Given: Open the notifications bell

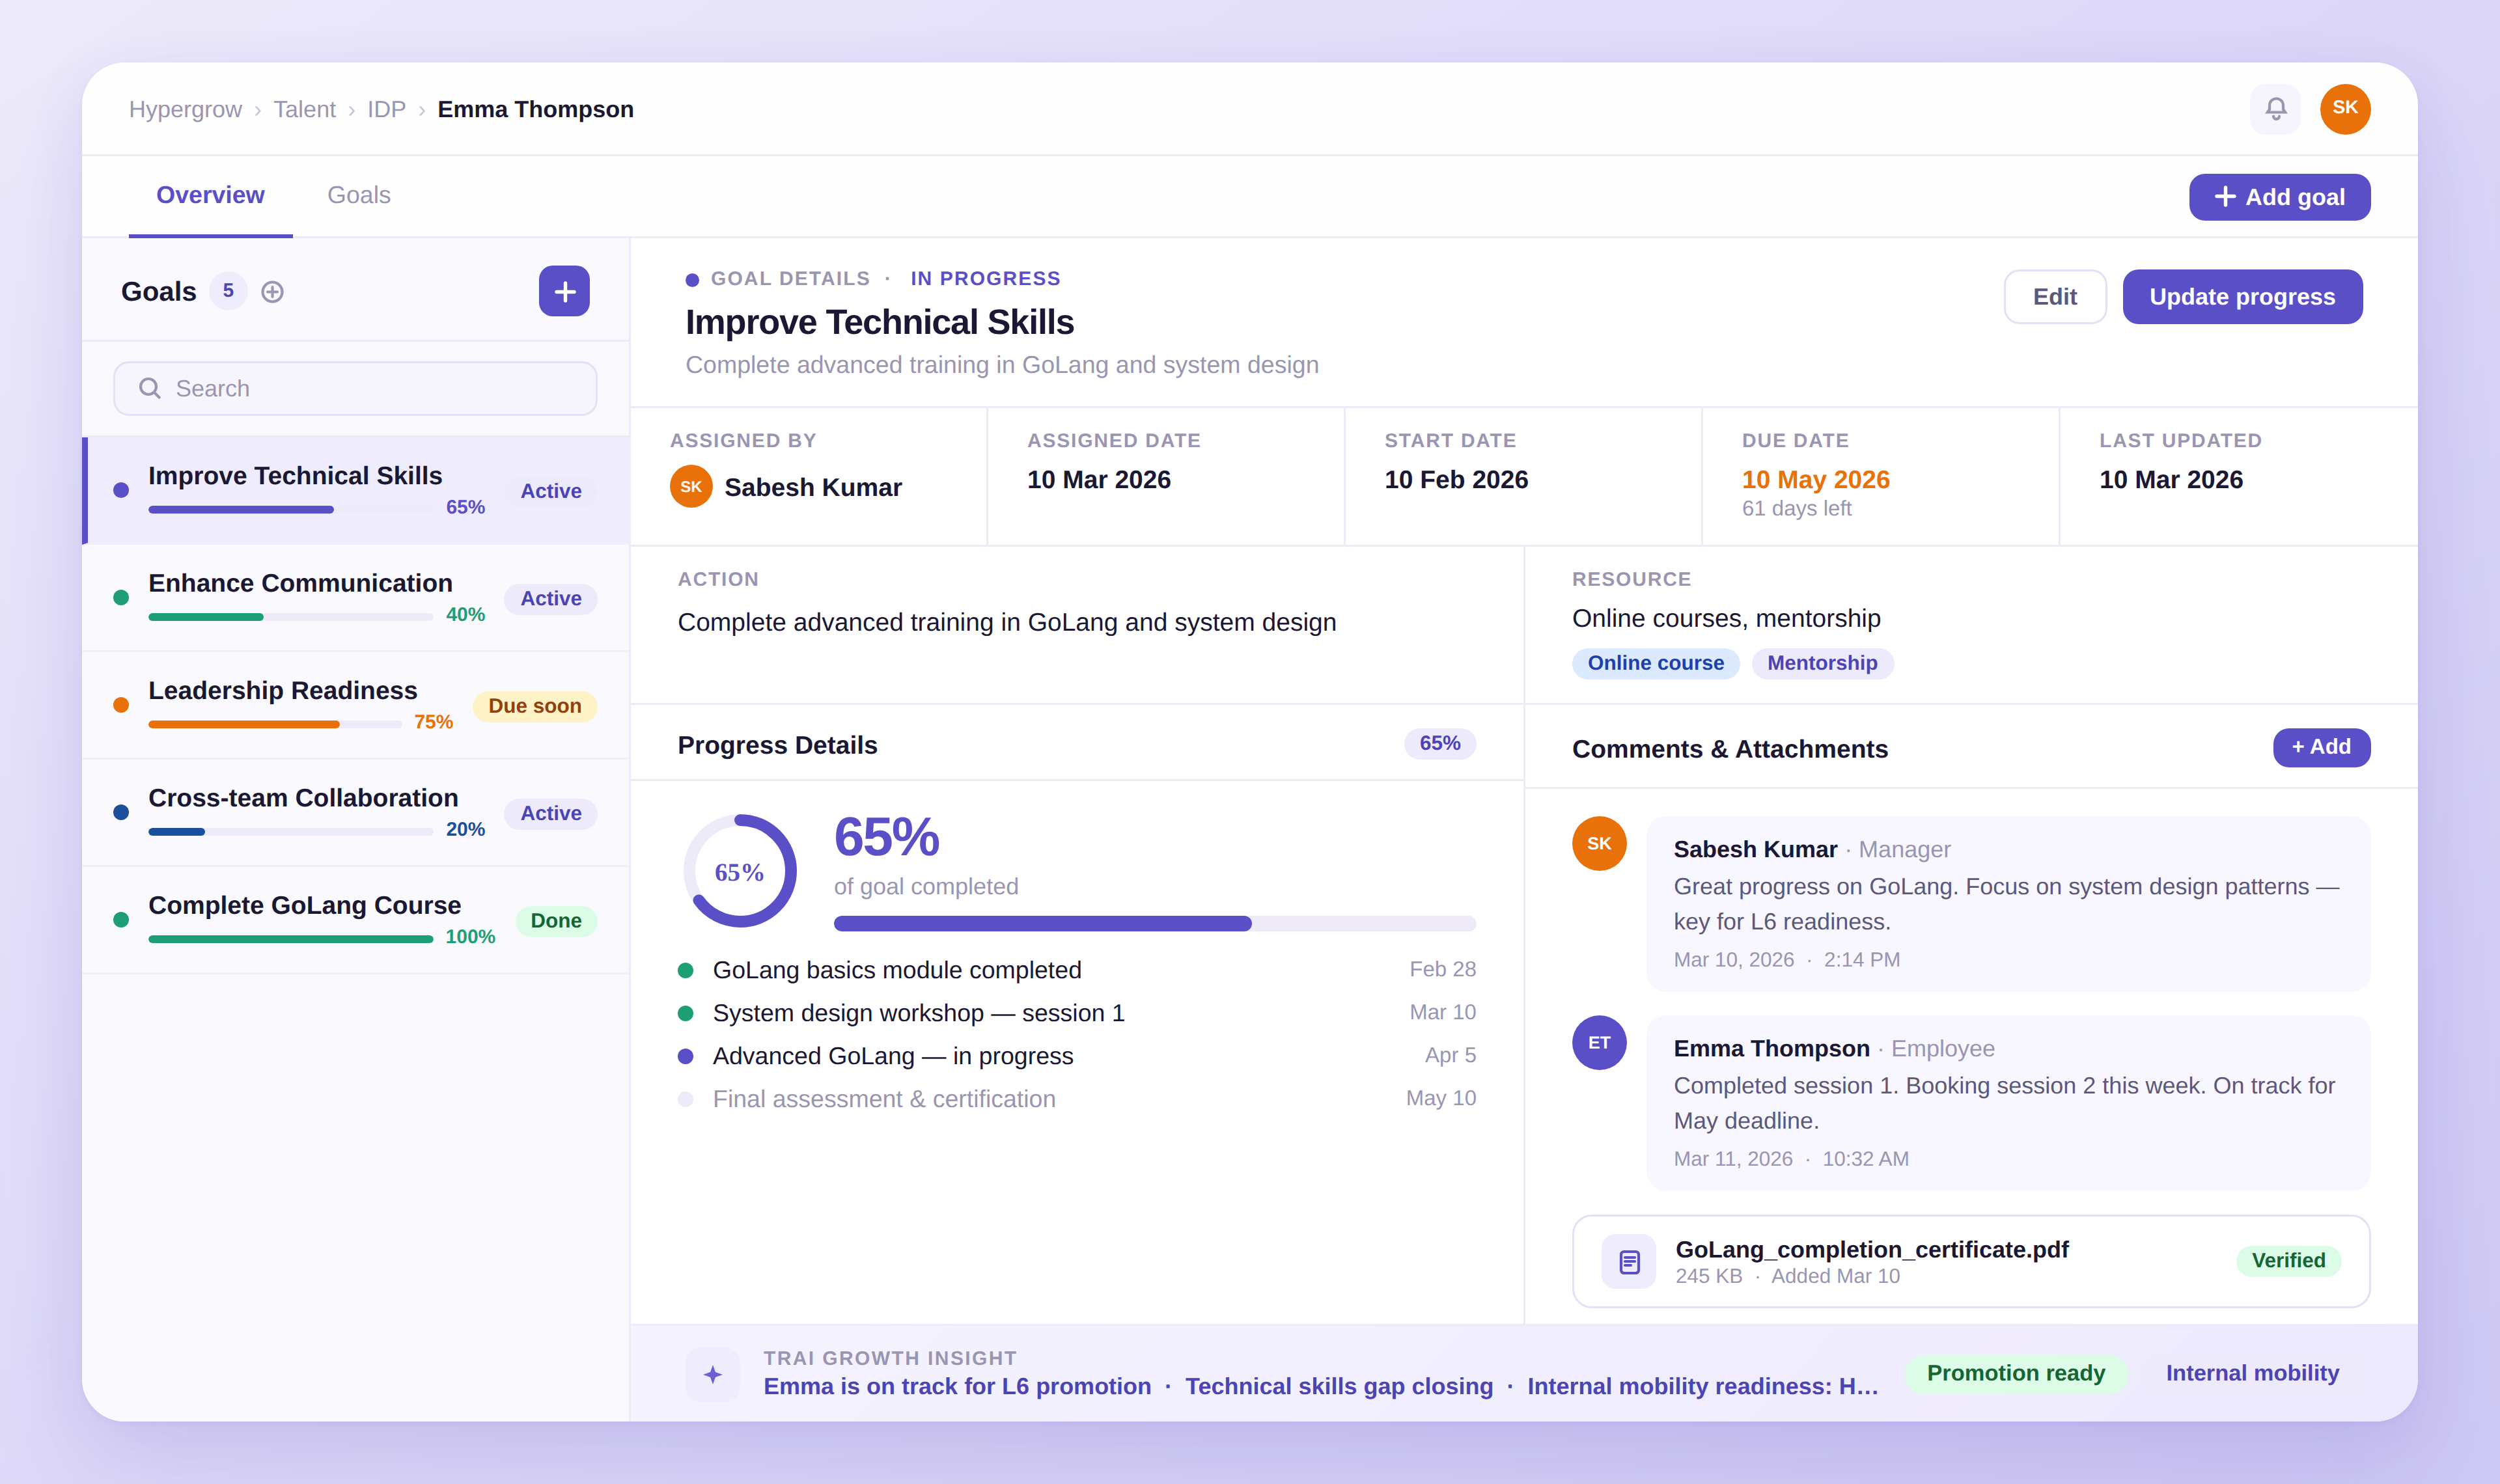Looking at the screenshot, I should 2275,108.
